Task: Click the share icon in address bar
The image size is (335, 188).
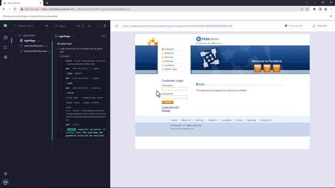Action: pyautogui.click(x=302, y=9)
